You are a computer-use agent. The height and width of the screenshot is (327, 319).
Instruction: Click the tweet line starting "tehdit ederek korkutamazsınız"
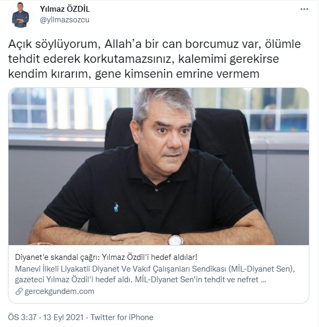coord(143,59)
